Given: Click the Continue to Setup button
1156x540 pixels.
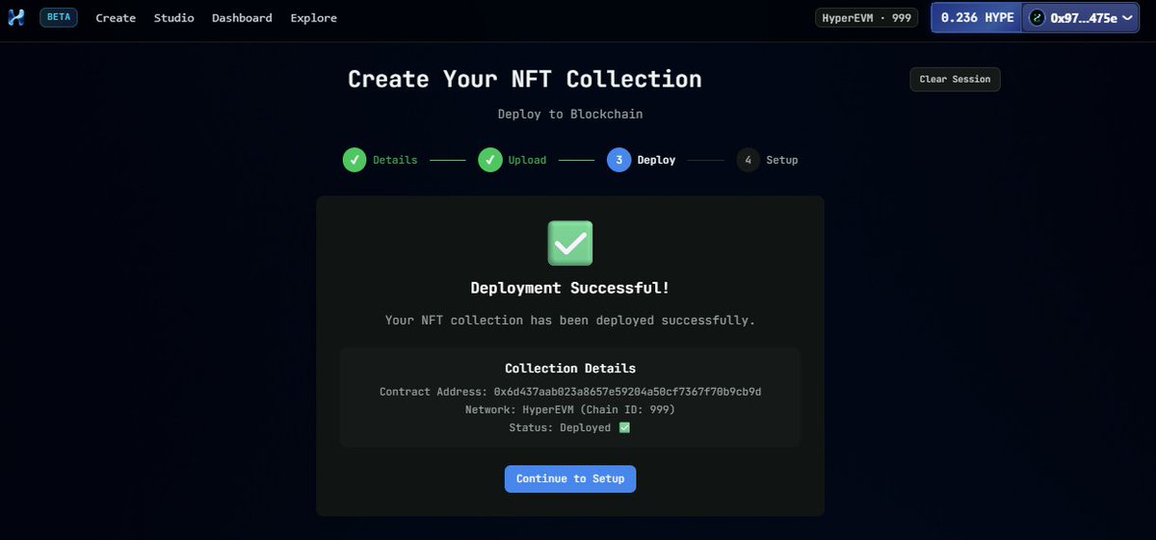Looking at the screenshot, I should click(x=570, y=478).
